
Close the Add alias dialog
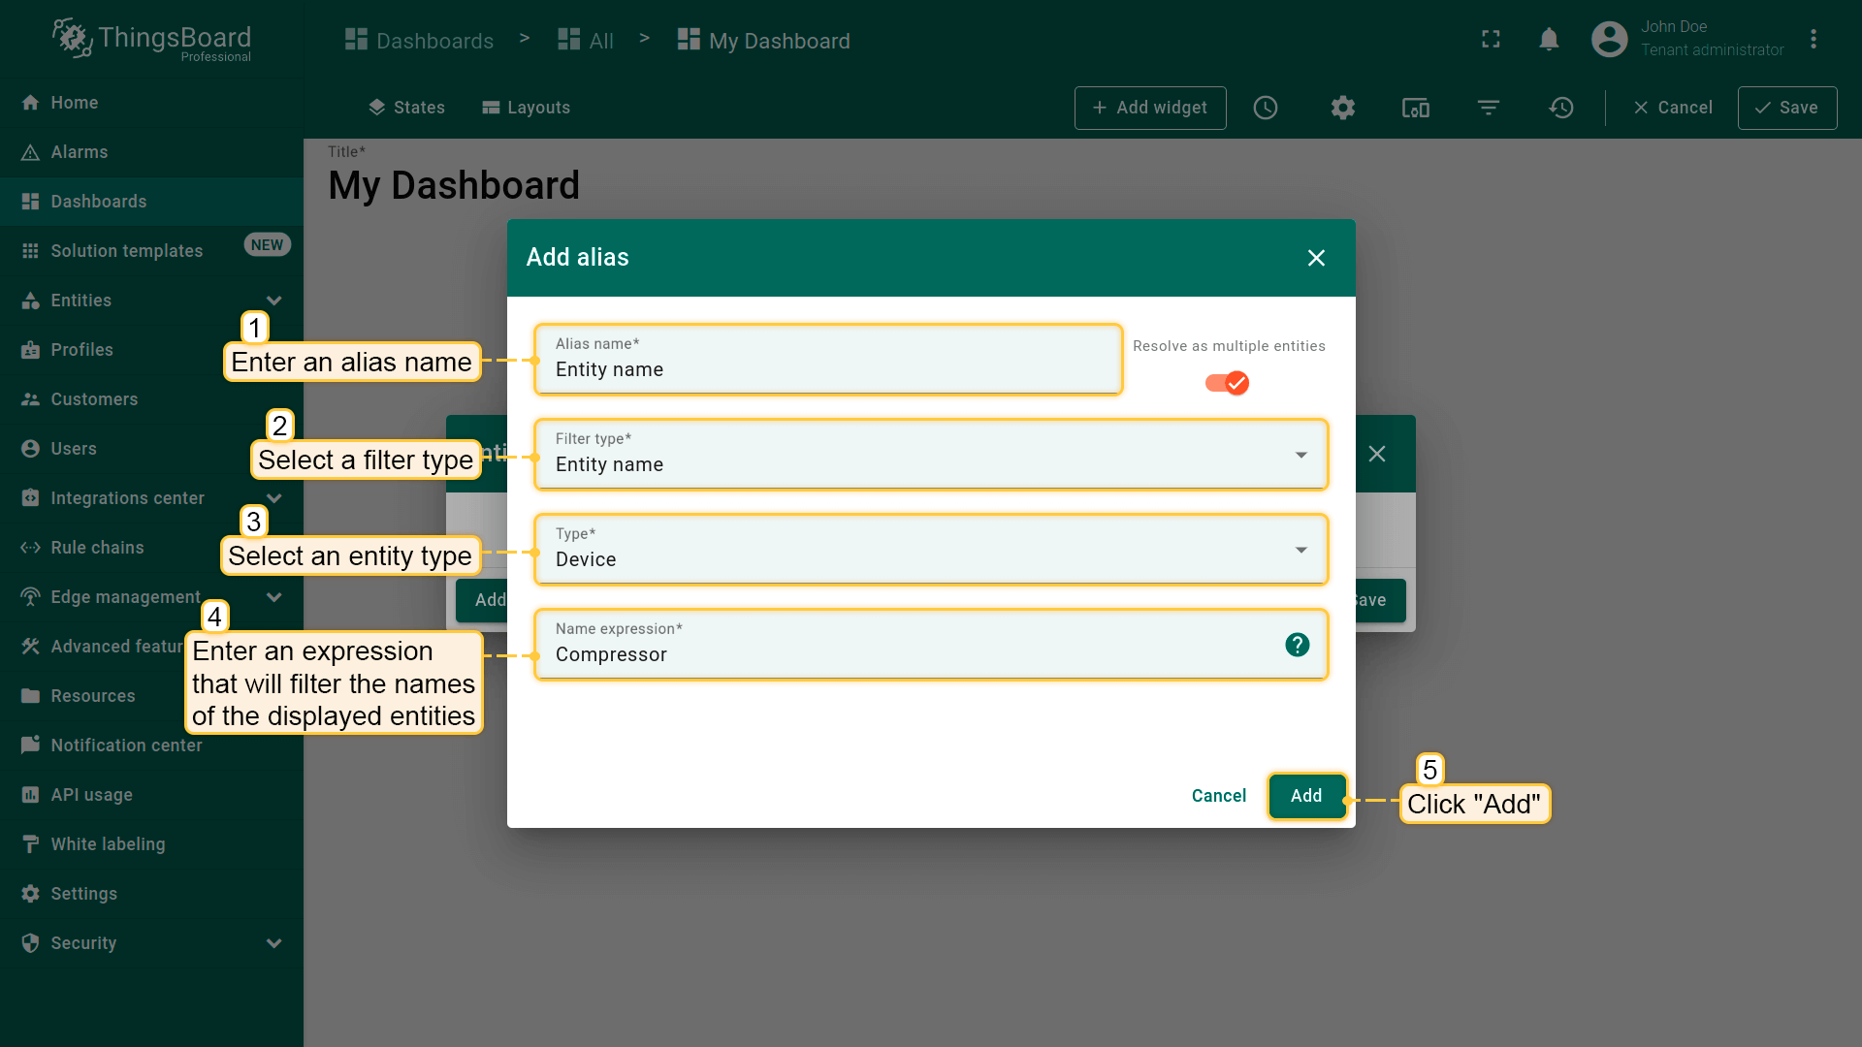[x=1315, y=258]
